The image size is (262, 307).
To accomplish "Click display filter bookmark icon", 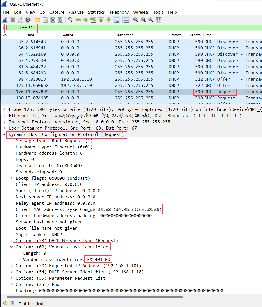I will (x=3, y=28).
